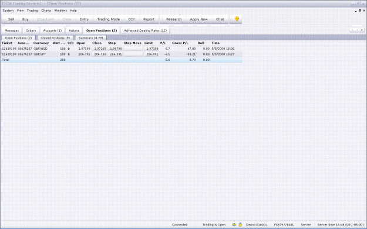Image resolution: width=367 pixels, height=229 pixels.
Task: Select the Open Positions (2) sub-tab
Action: (18, 38)
